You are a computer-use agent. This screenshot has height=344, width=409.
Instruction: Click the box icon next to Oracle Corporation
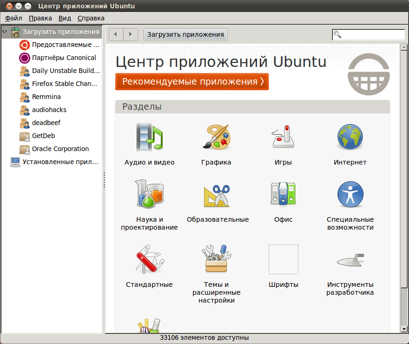tap(25, 149)
